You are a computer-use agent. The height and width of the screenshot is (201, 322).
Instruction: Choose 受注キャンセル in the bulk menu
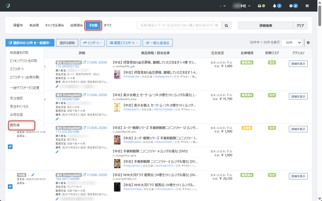click(x=19, y=106)
